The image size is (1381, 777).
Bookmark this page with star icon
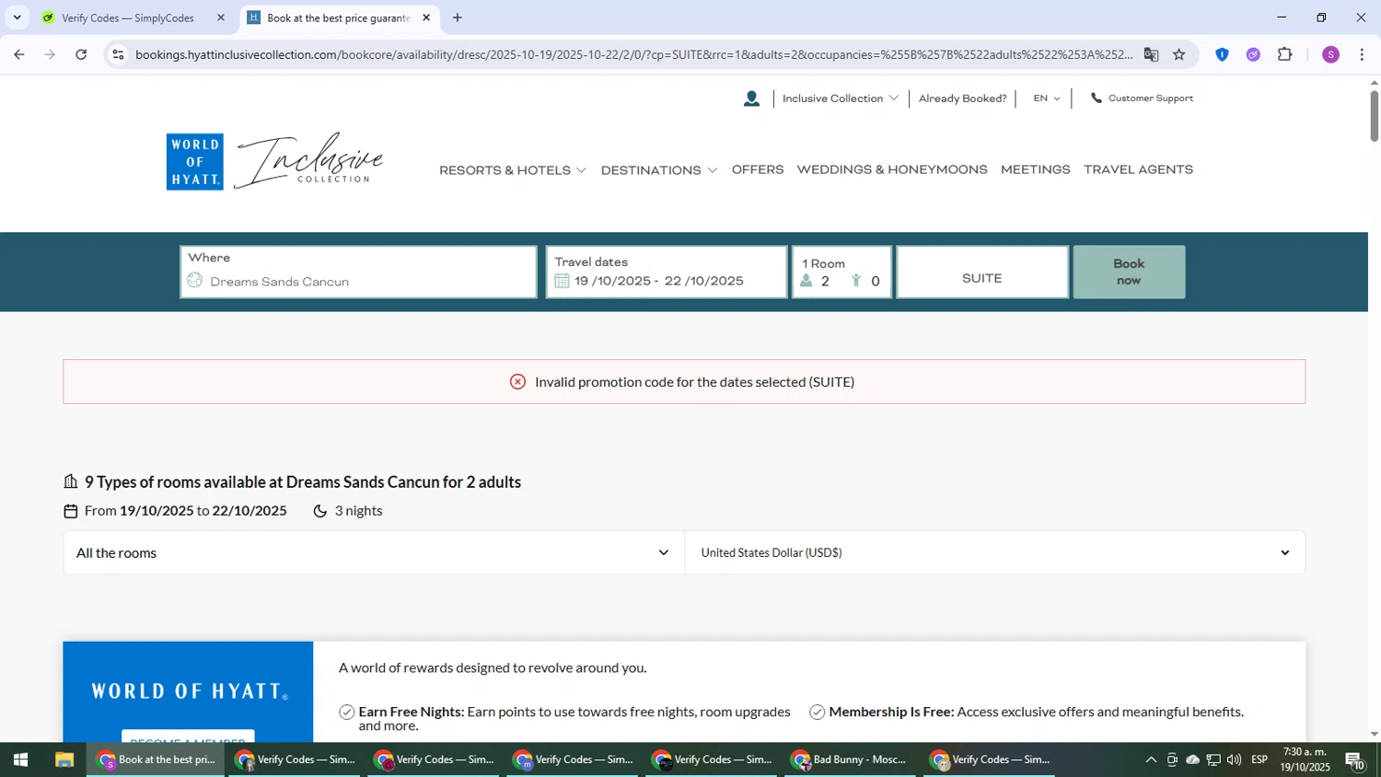pos(1179,54)
